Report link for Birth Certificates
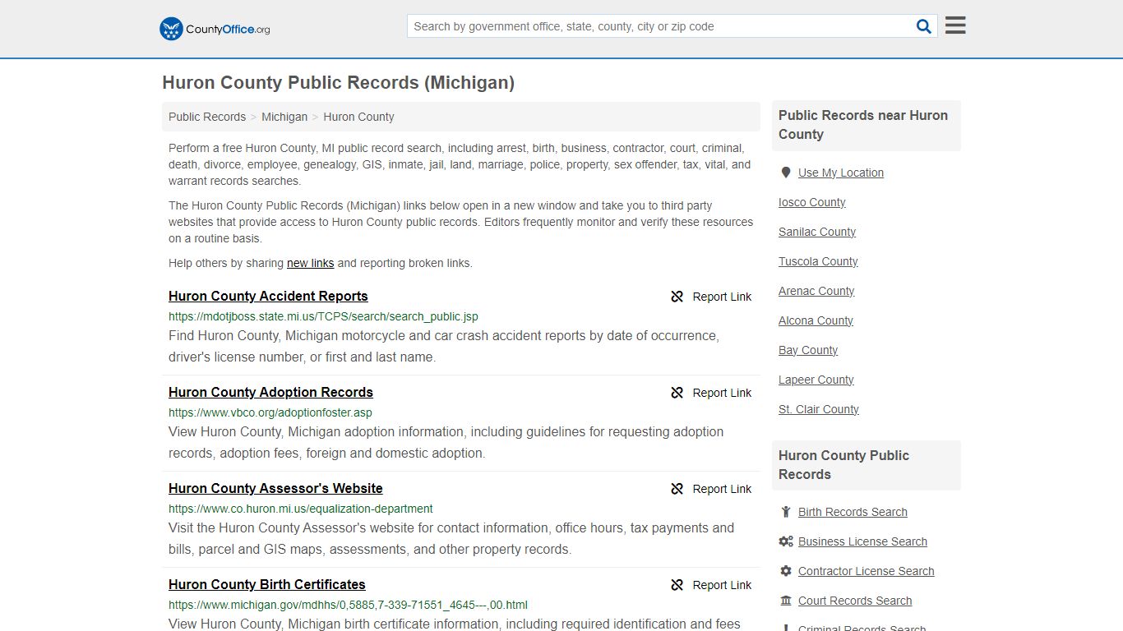Viewport: 1123px width, 631px height. pos(722,585)
